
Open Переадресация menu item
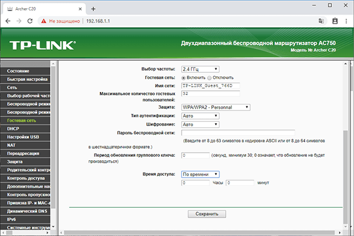pyautogui.click(x=26, y=153)
